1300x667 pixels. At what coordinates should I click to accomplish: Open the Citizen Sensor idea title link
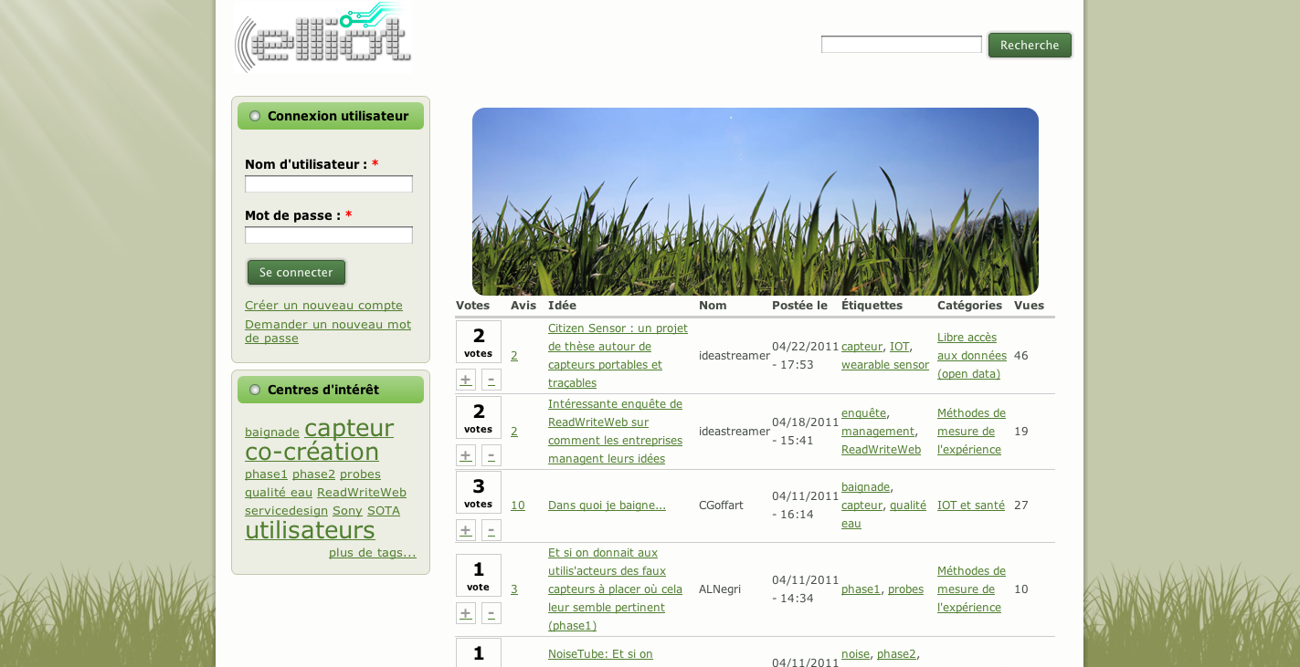(x=618, y=355)
